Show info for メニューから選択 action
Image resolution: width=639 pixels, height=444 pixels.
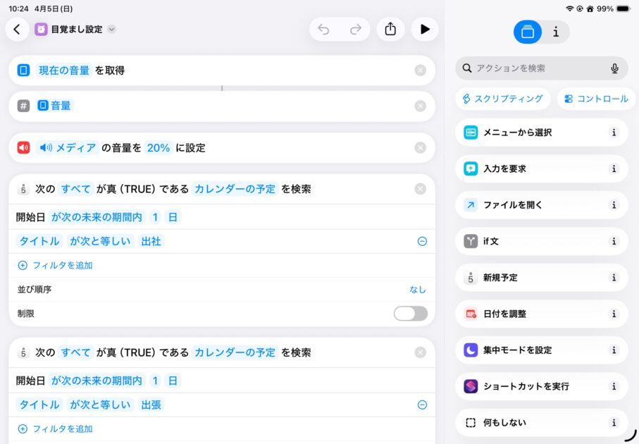(614, 132)
